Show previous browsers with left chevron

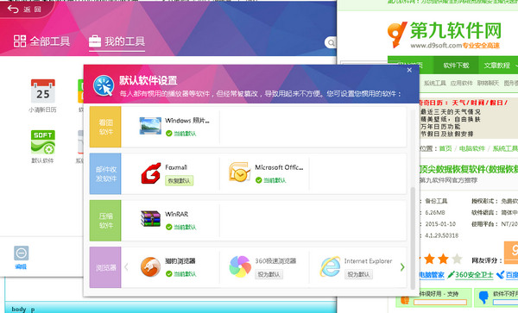click(126, 266)
